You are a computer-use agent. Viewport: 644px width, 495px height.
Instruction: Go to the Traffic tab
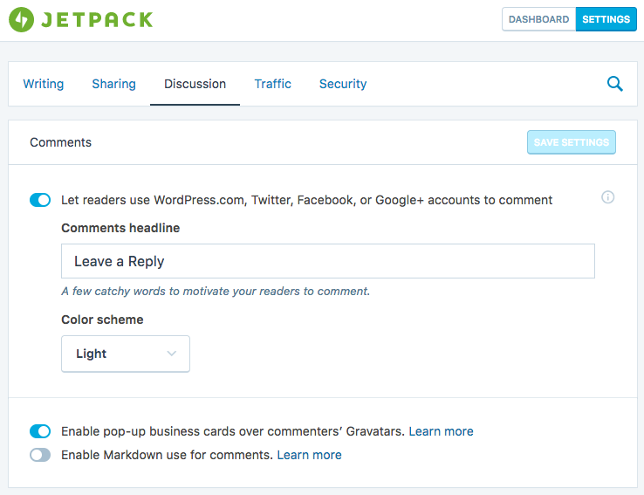pyautogui.click(x=273, y=84)
